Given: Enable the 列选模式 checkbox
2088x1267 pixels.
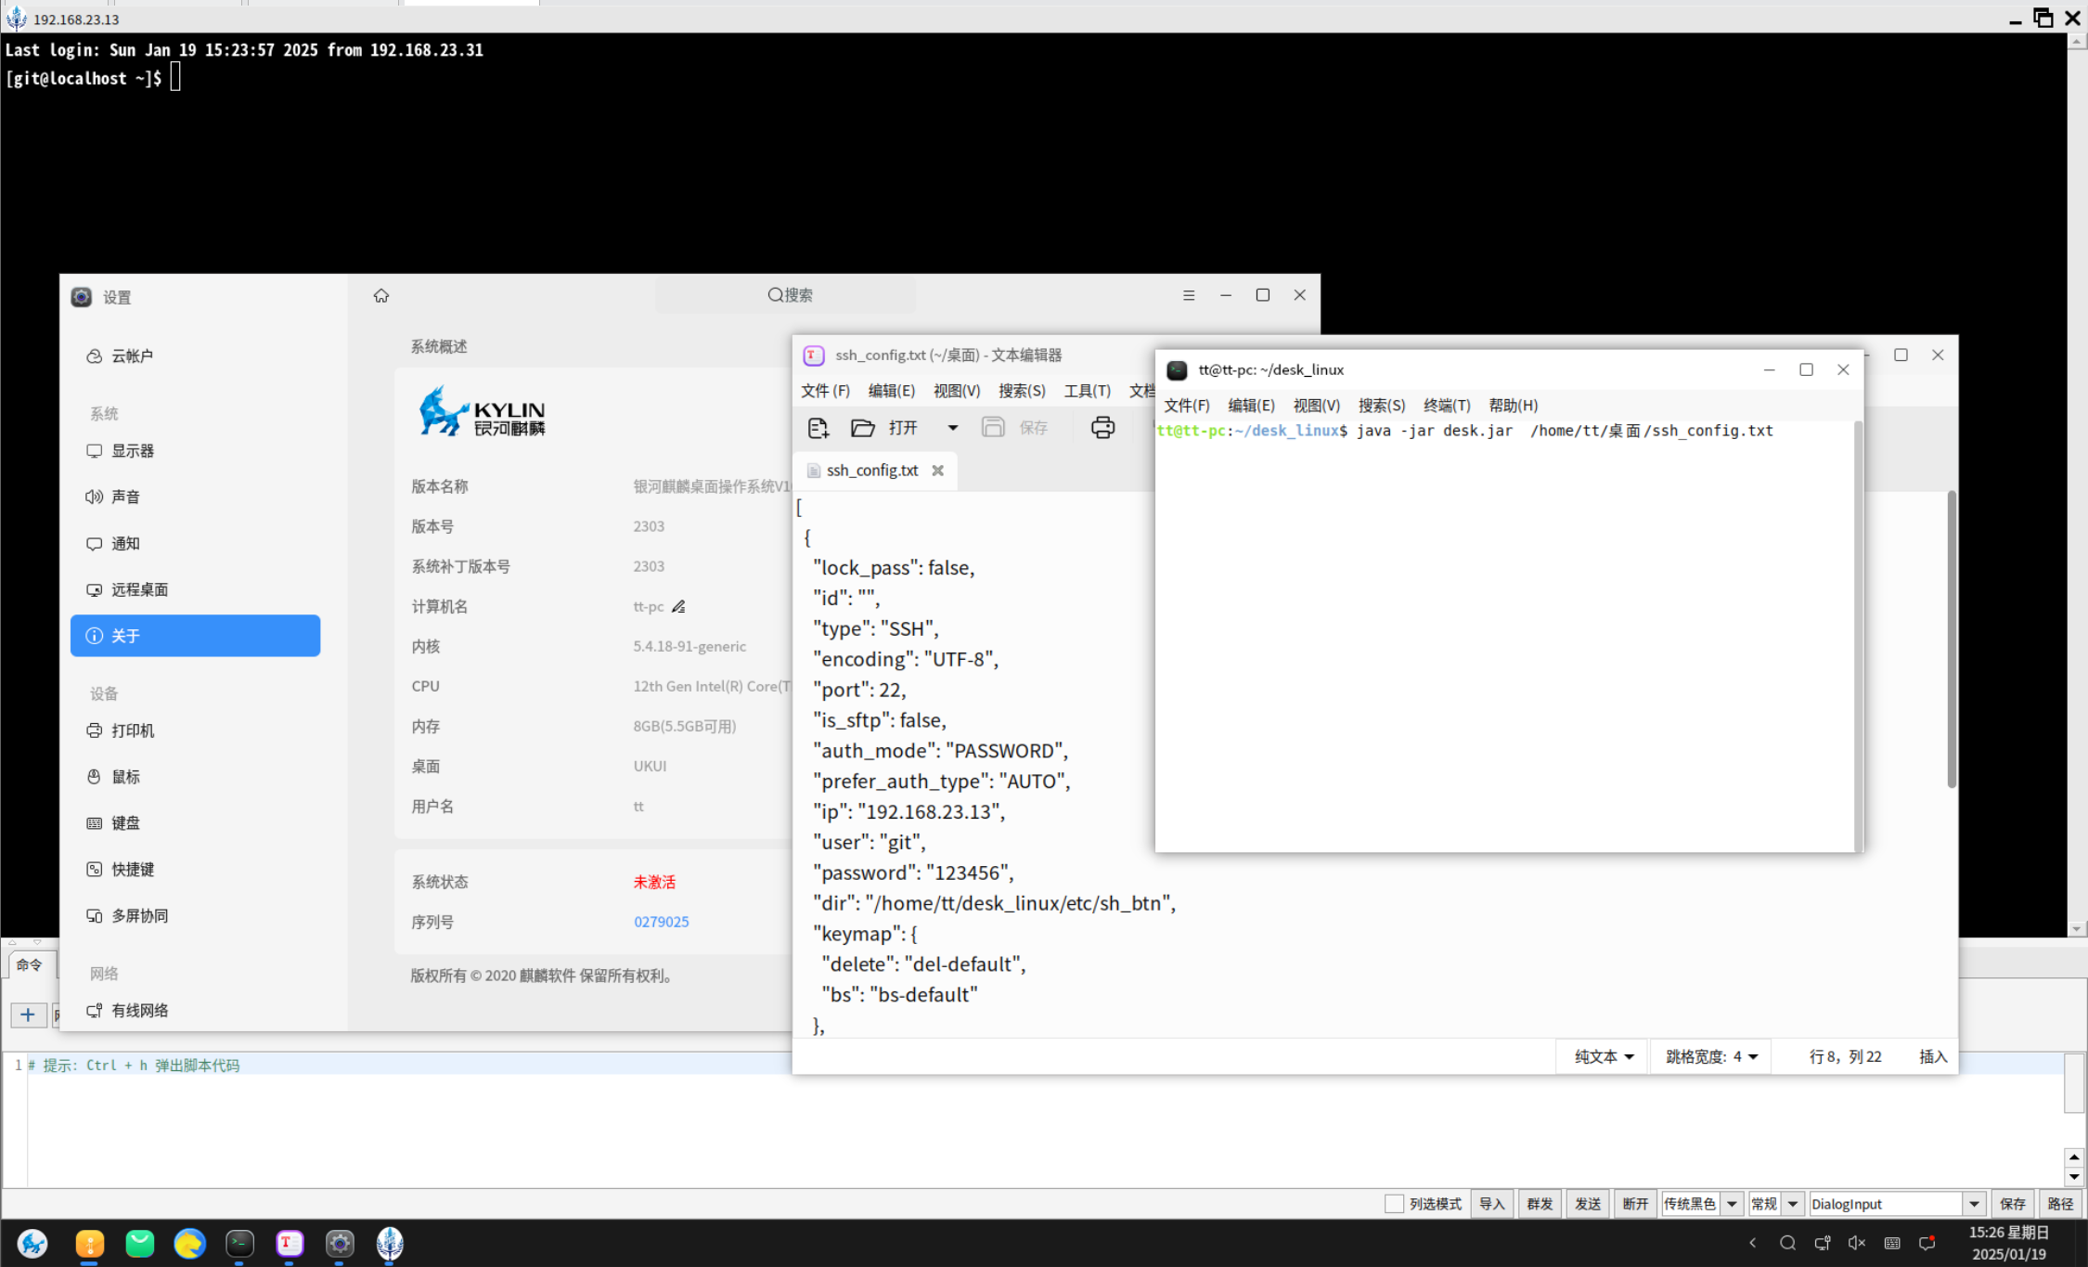Looking at the screenshot, I should point(1393,1204).
